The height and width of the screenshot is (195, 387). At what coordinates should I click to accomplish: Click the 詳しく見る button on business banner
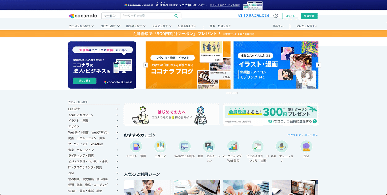tap(84, 81)
